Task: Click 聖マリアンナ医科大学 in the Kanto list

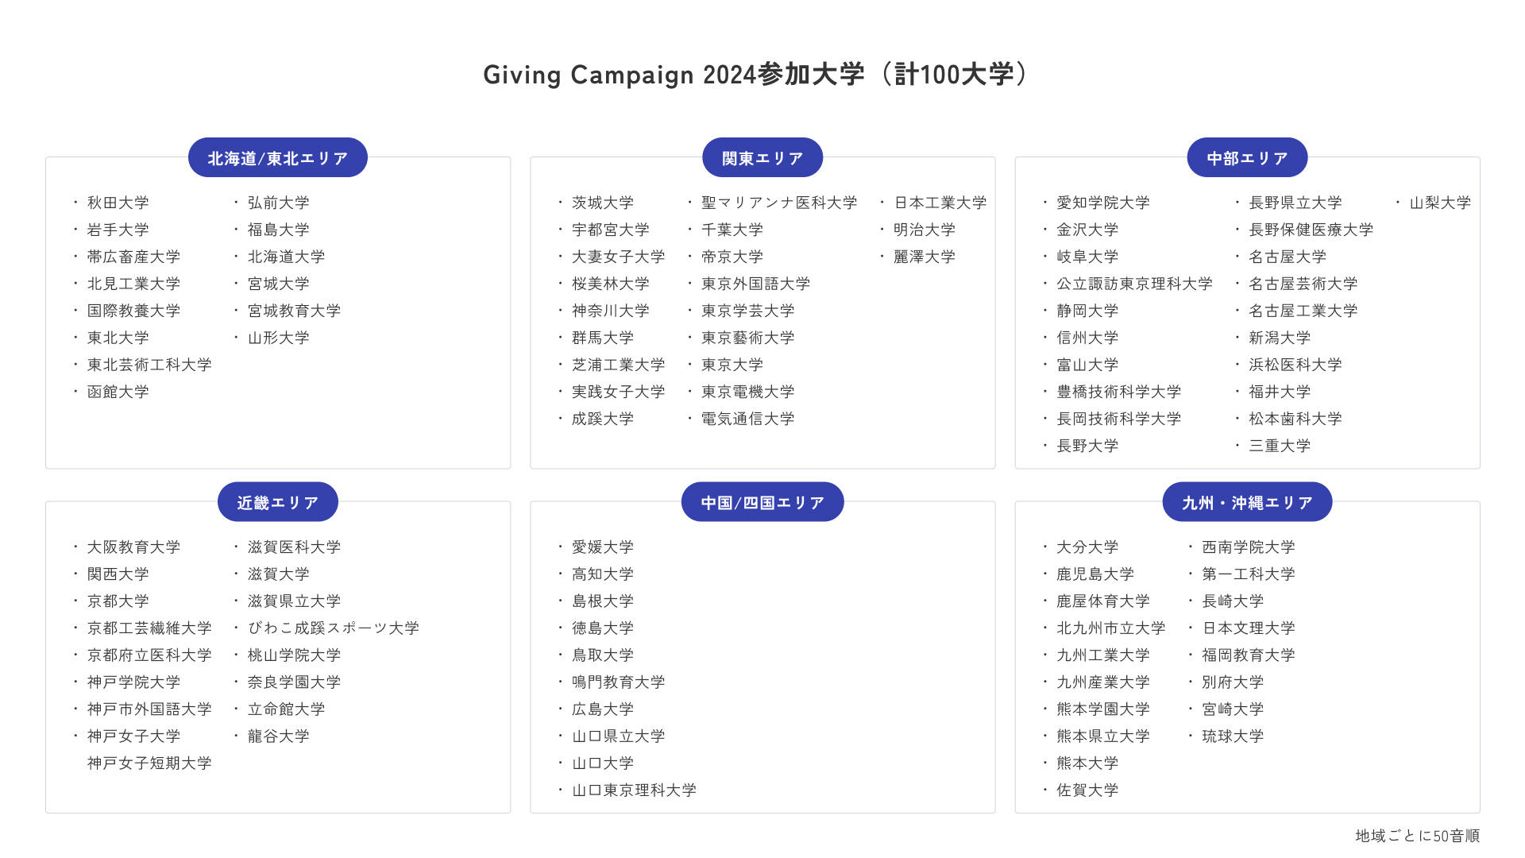Action: click(x=778, y=203)
